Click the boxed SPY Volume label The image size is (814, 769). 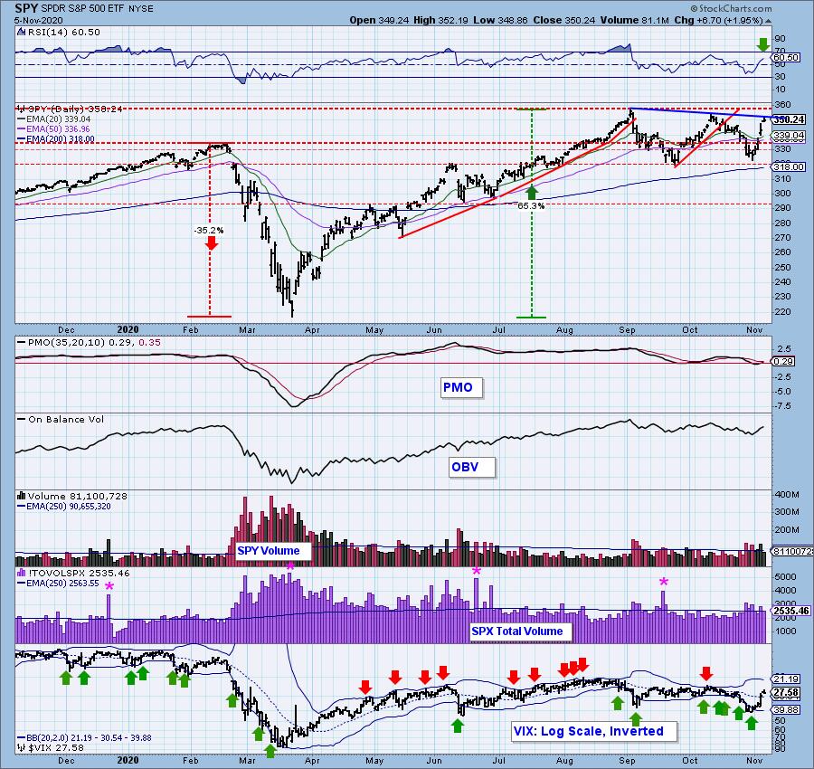coord(272,550)
